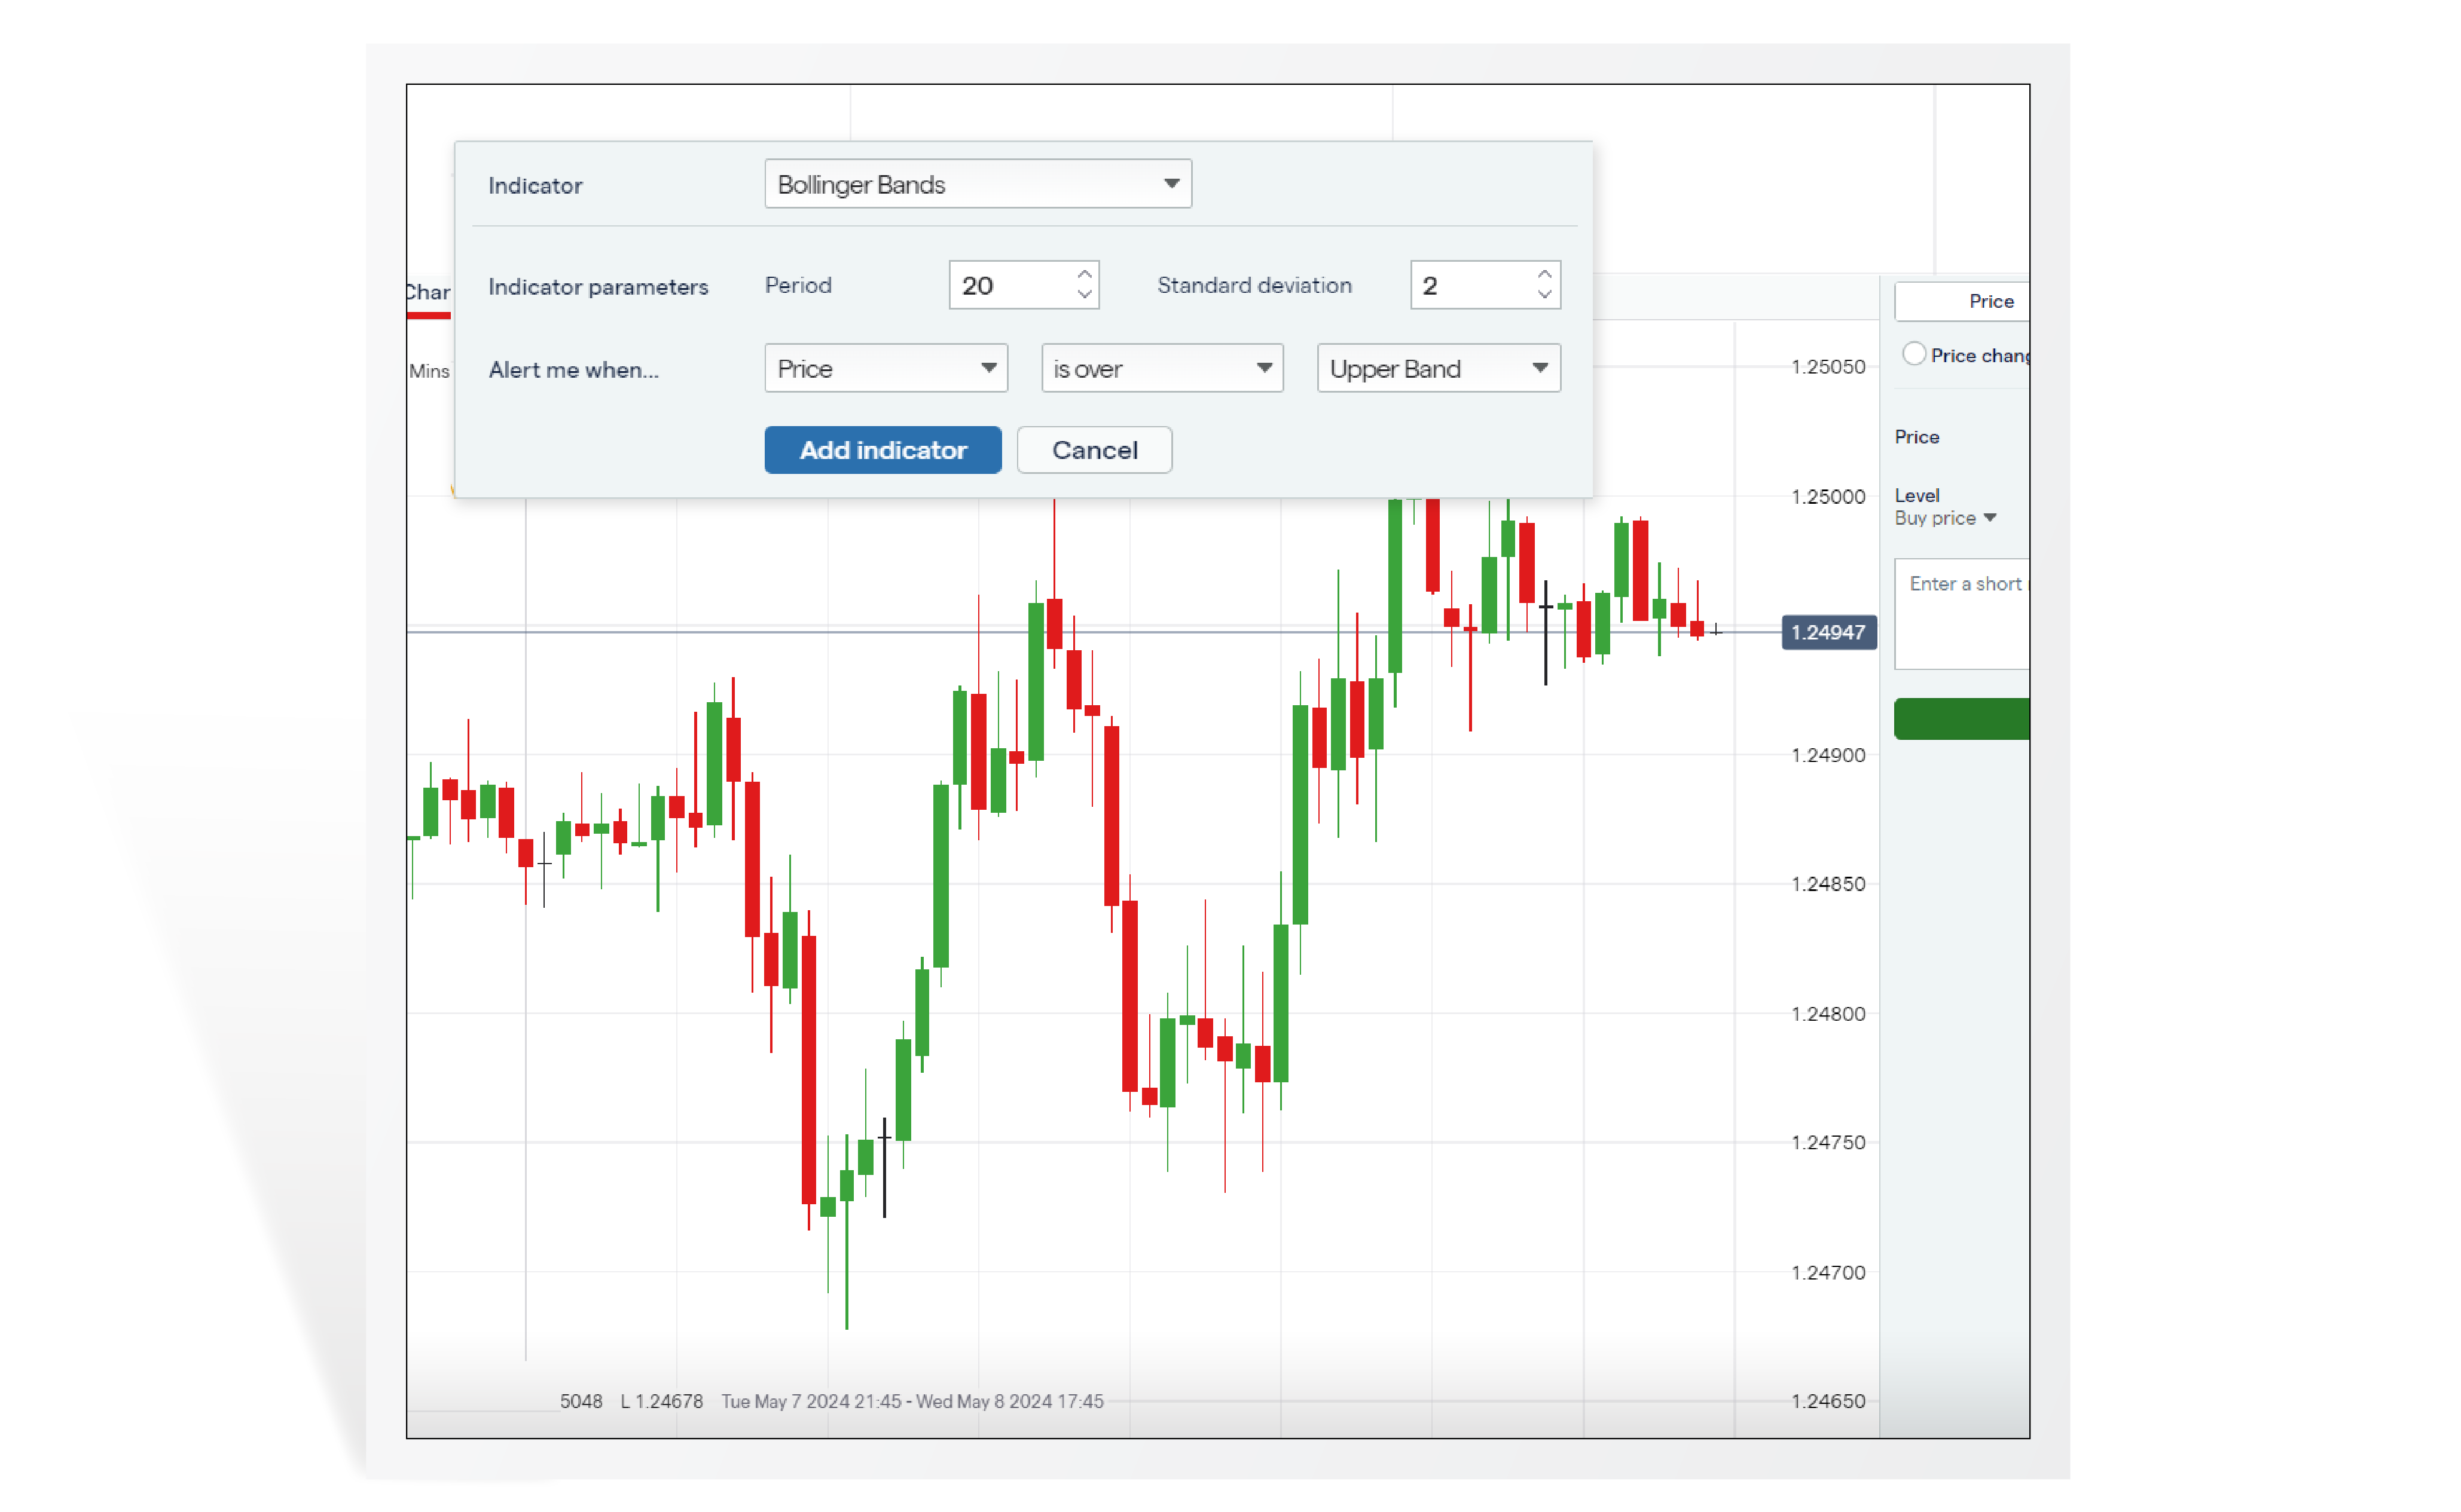The width and height of the screenshot is (2461, 1512).
Task: Cancel the indicator alert dialog
Action: 1094,450
